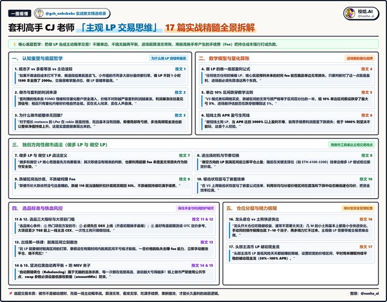The width and height of the screenshot is (387, 302).
Task: Click the green 推文 10 label
Action: click(x=366, y=179)
